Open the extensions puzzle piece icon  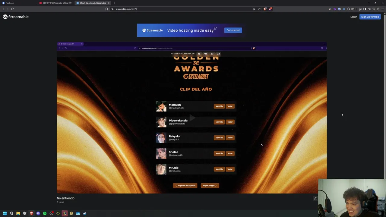tap(348, 9)
